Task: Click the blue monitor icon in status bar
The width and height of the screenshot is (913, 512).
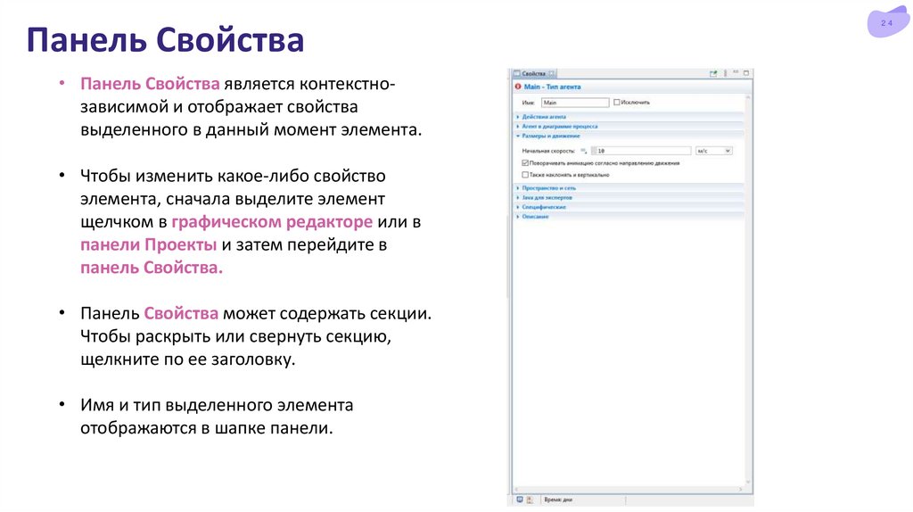Action: coord(520,500)
